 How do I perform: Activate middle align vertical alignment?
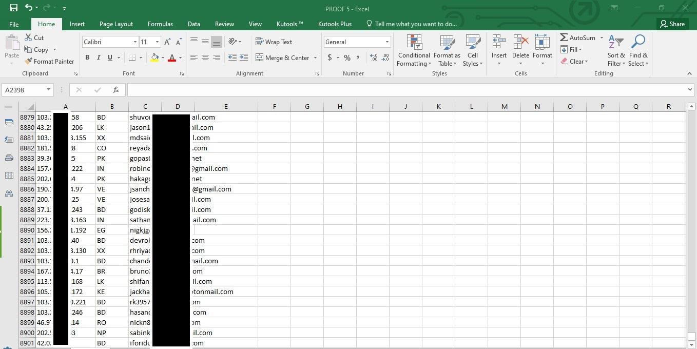205,41
